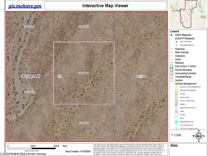Click parcel label 210-38-023
Viewport: 208px width, 156px height.
[84, 73]
